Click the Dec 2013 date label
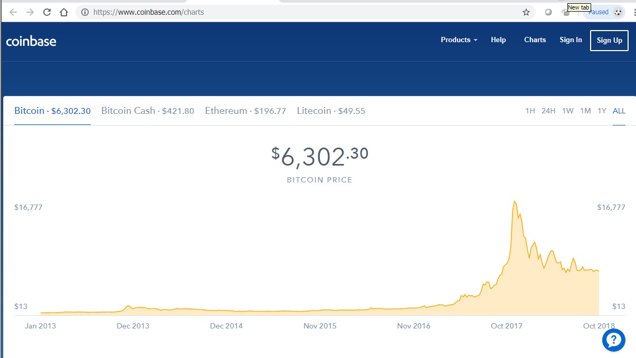This screenshot has height=358, width=636. coord(133,326)
